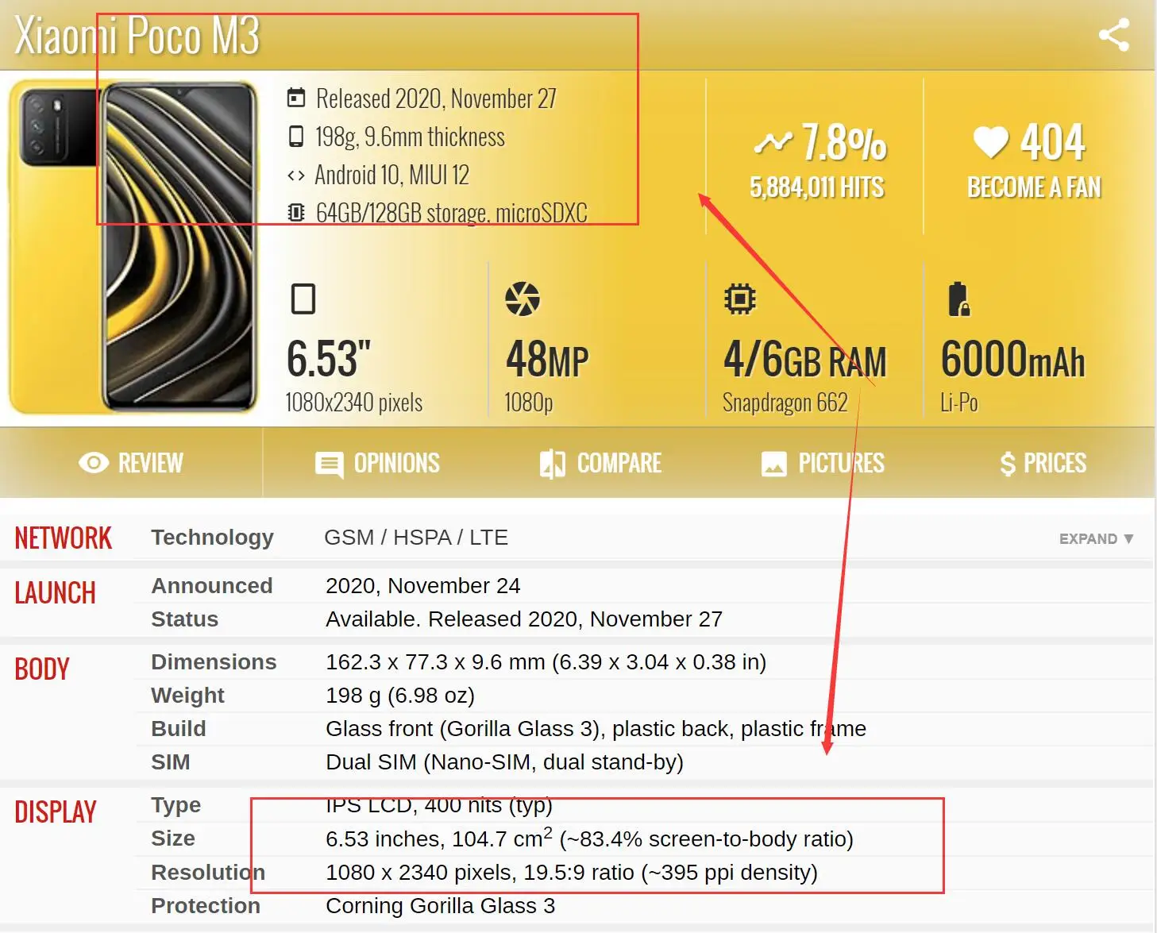Click the Dual SIM (Nano-SIM, dual stand-by) value
Viewport: 1157px width, 933px height.
tap(504, 762)
